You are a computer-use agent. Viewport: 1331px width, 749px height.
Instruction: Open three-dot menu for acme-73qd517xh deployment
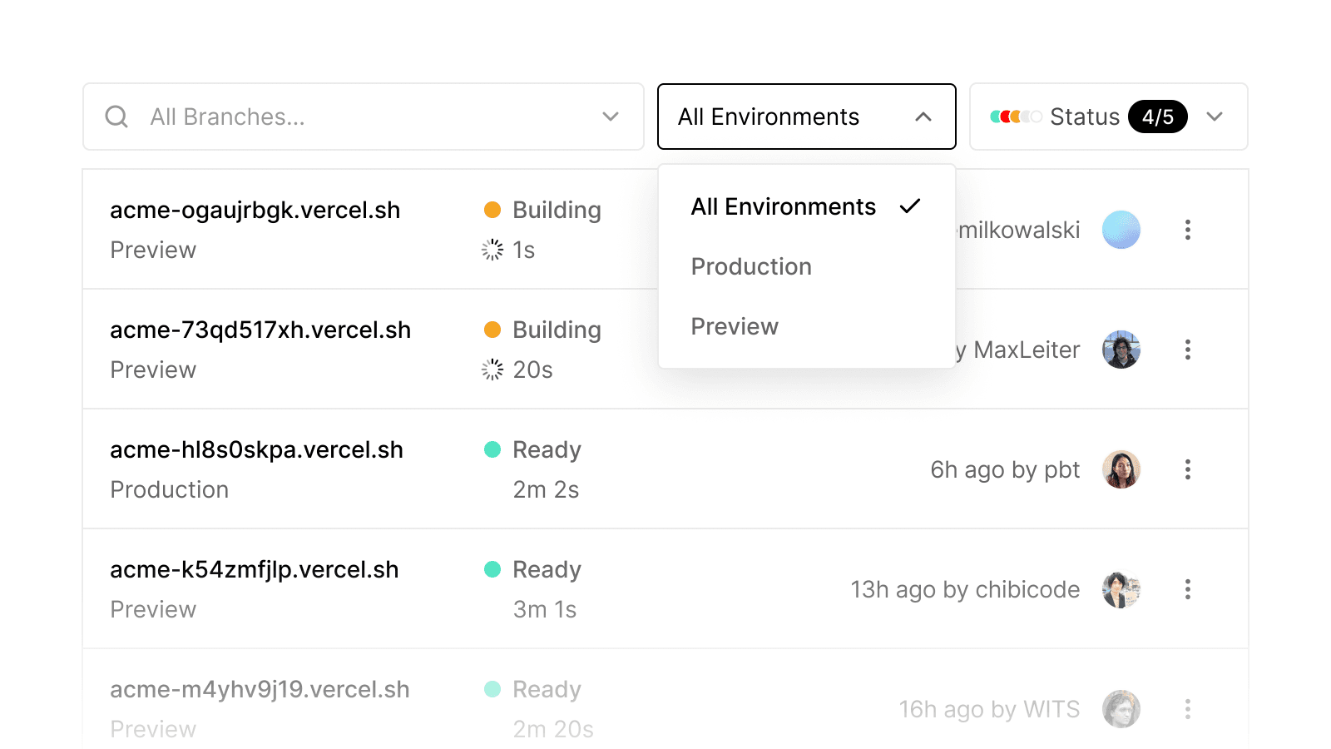click(1187, 350)
